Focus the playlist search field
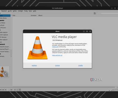The image size is (118, 98). pyautogui.click(x=107, y=13)
